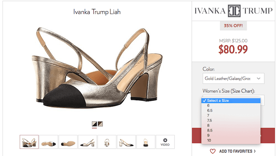Screen dimensions: 278x156
Task: Select the second color swatch below shoe
Action: click(100, 124)
